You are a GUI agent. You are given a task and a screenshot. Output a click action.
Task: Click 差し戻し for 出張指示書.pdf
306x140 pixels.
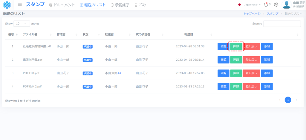click(x=251, y=60)
